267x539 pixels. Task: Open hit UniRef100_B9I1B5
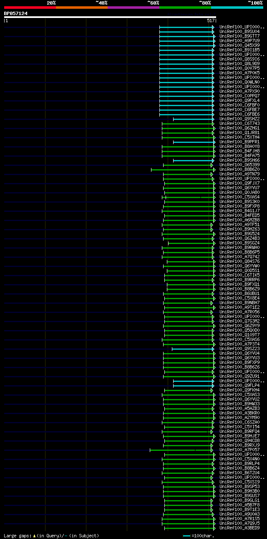(239, 50)
